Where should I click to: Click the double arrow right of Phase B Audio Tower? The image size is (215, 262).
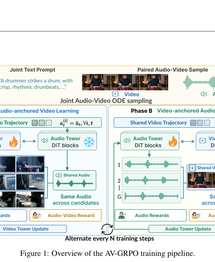pos(188,142)
